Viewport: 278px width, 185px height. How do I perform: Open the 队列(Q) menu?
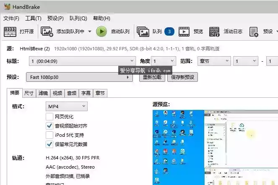pyautogui.click(x=78, y=18)
